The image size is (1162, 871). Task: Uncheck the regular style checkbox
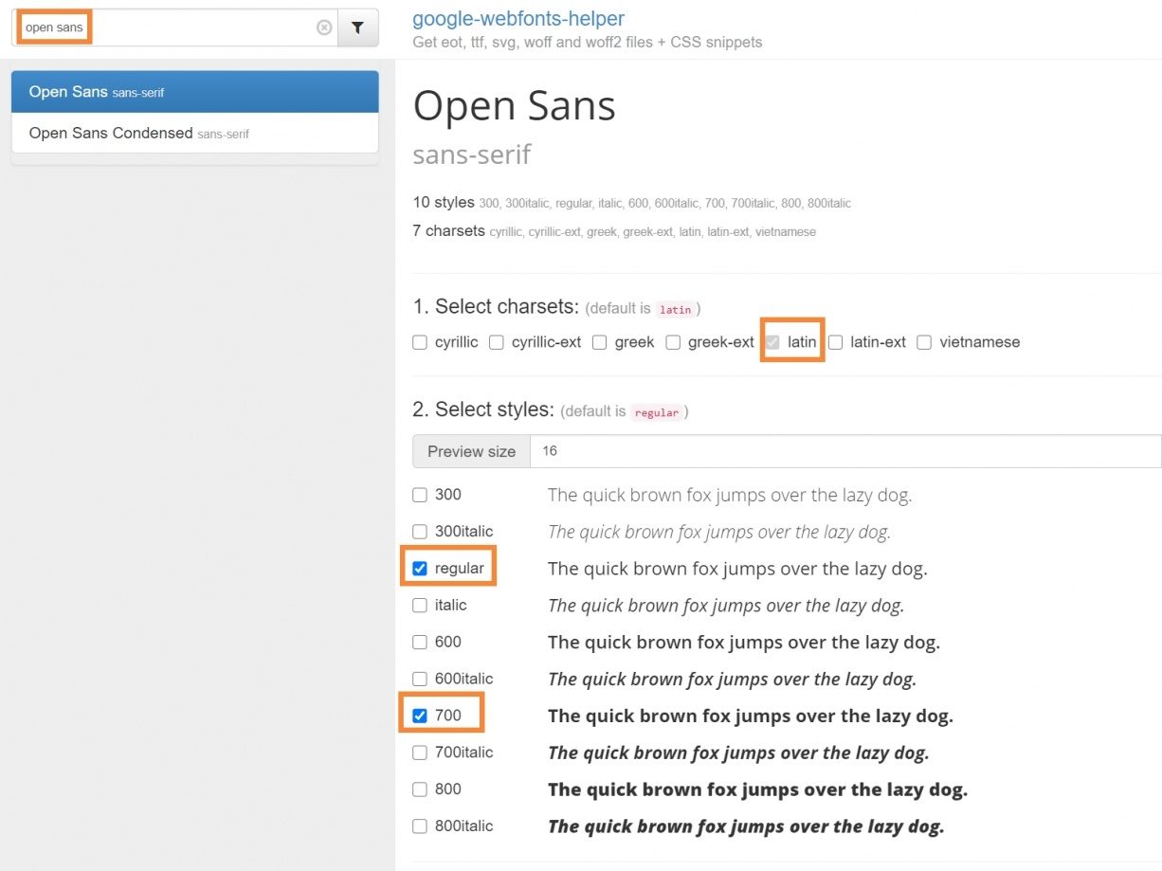coord(420,569)
